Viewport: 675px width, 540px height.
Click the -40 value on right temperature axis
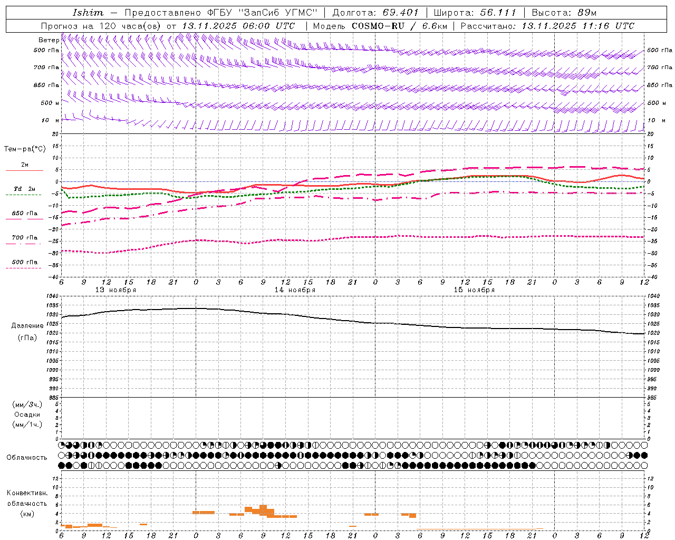click(651, 277)
